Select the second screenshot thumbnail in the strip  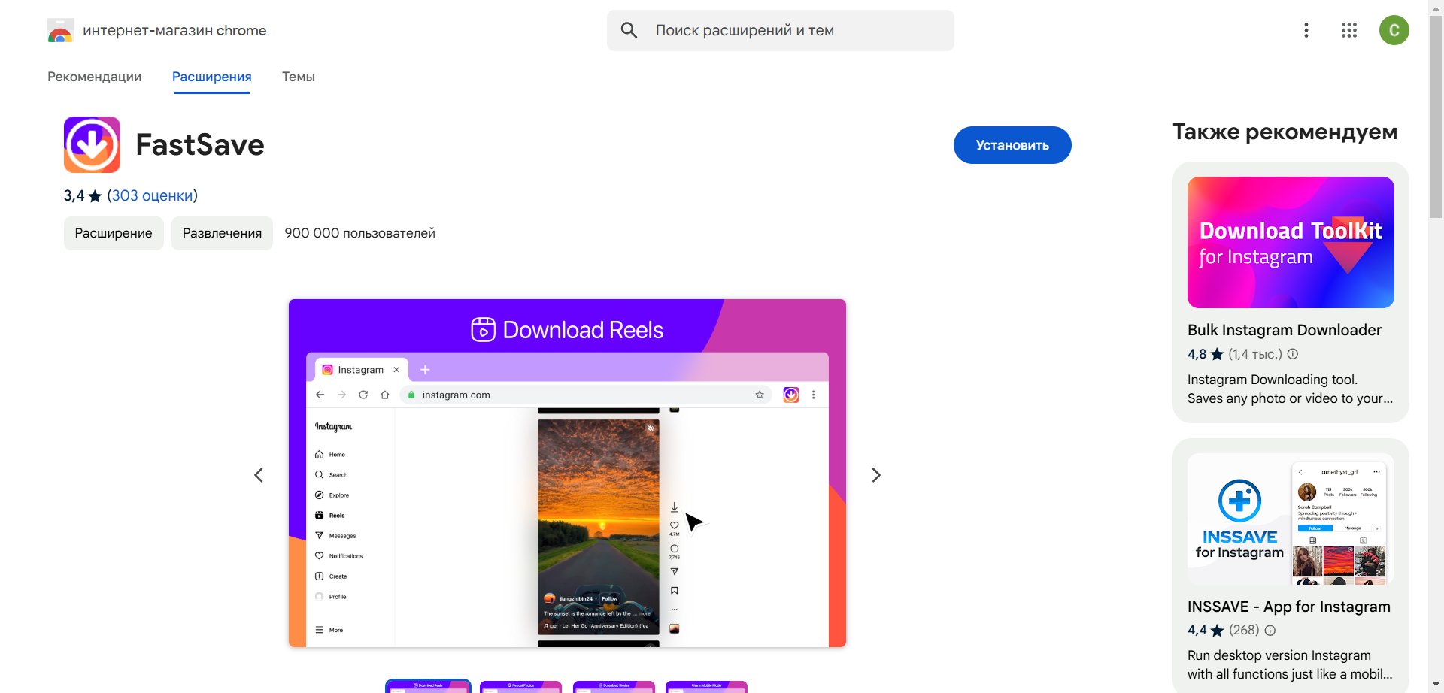pos(520,686)
